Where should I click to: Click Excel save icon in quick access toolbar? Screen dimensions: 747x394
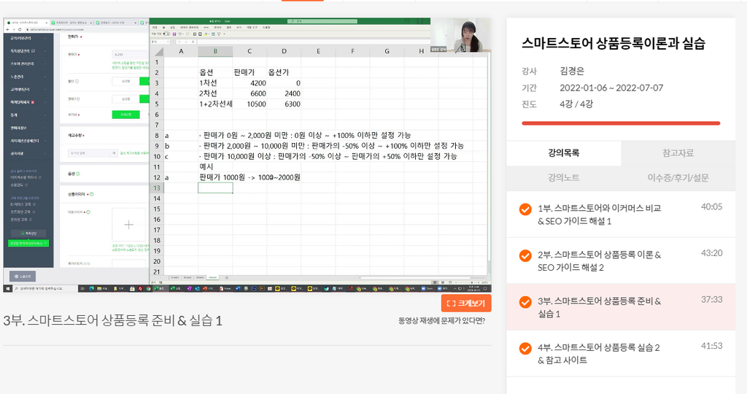[x=174, y=34]
